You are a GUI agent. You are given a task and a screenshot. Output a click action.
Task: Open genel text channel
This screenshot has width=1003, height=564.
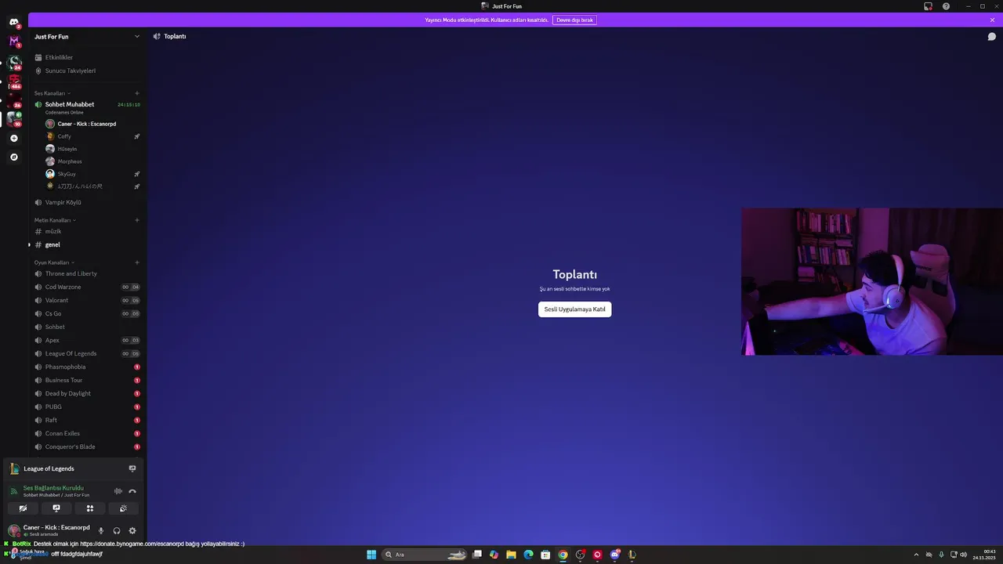86,244
